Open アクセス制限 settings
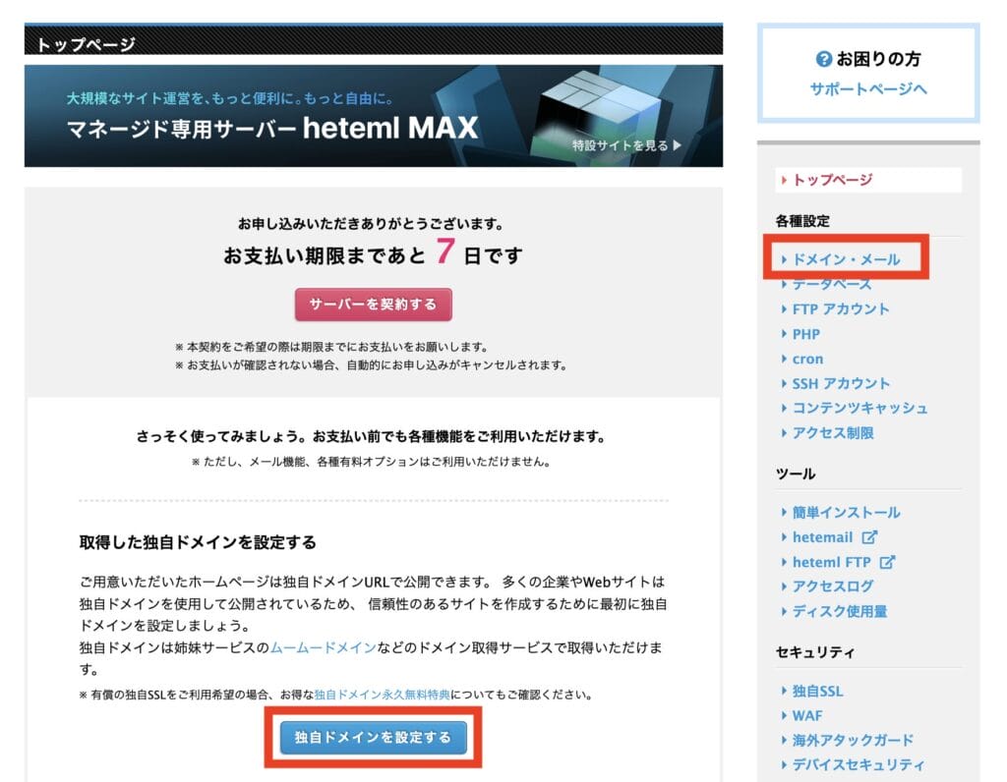Image resolution: width=1007 pixels, height=782 pixels. (833, 433)
